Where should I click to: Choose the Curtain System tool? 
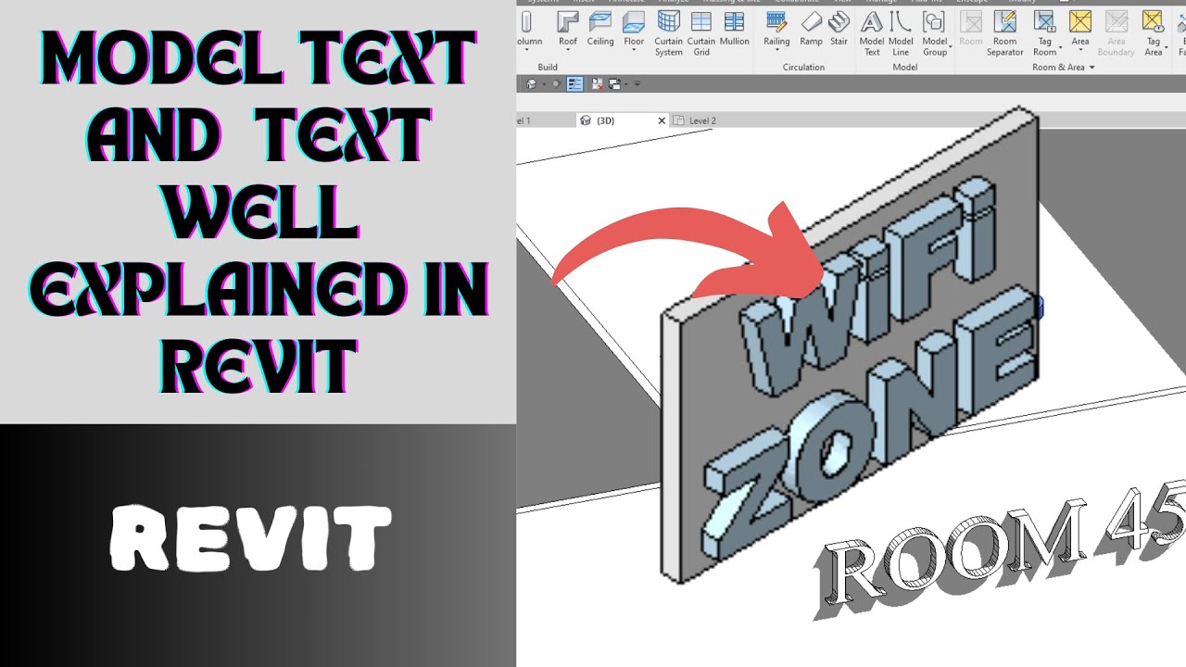(668, 33)
